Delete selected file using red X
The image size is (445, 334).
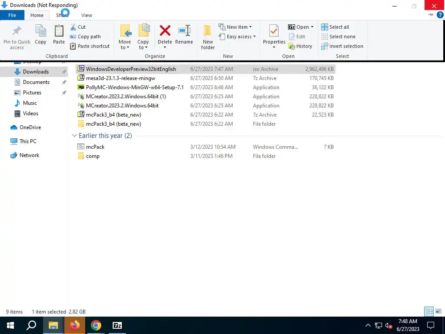click(x=165, y=31)
